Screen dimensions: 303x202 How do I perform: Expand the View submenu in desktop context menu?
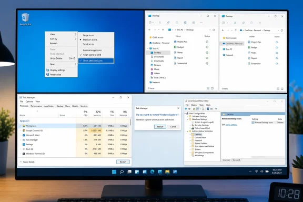point(61,34)
